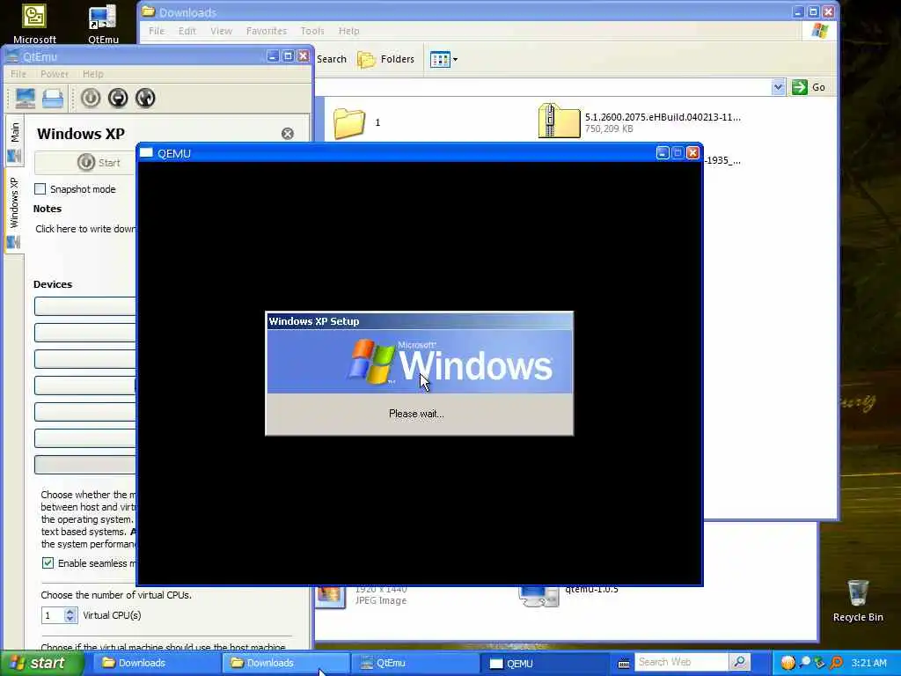Open the Help menu in the Downloads window

click(x=348, y=31)
